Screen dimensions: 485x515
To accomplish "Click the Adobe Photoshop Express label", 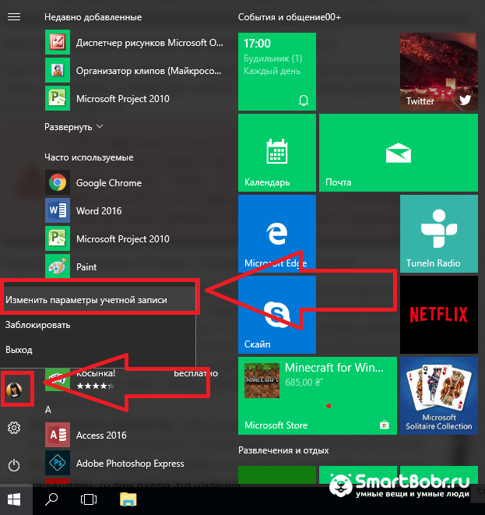I will click(130, 464).
